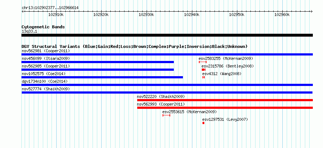Open the nsv456099 (Itsara2009) label
This screenshot has width=323, height=148.
(46, 58)
